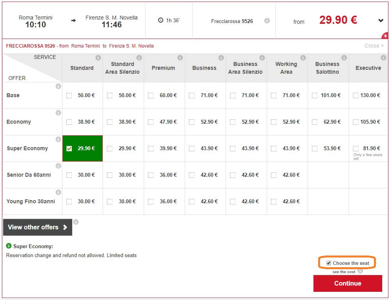Click green info icon by Super Economy note
390x300 pixels.
[x=9, y=246]
